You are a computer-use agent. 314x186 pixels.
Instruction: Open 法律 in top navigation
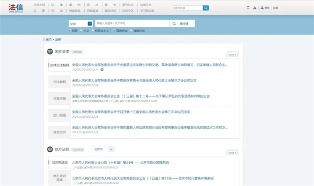[x=57, y=5]
